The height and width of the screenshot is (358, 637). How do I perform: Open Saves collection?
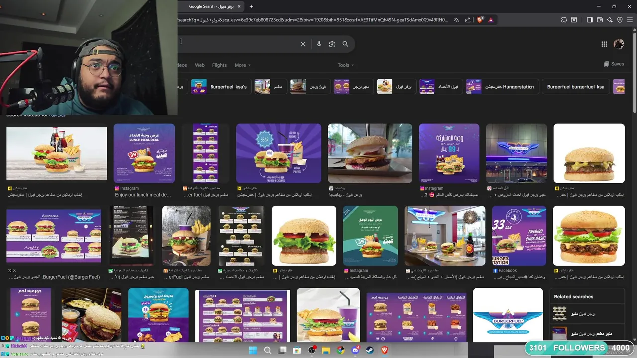click(614, 64)
